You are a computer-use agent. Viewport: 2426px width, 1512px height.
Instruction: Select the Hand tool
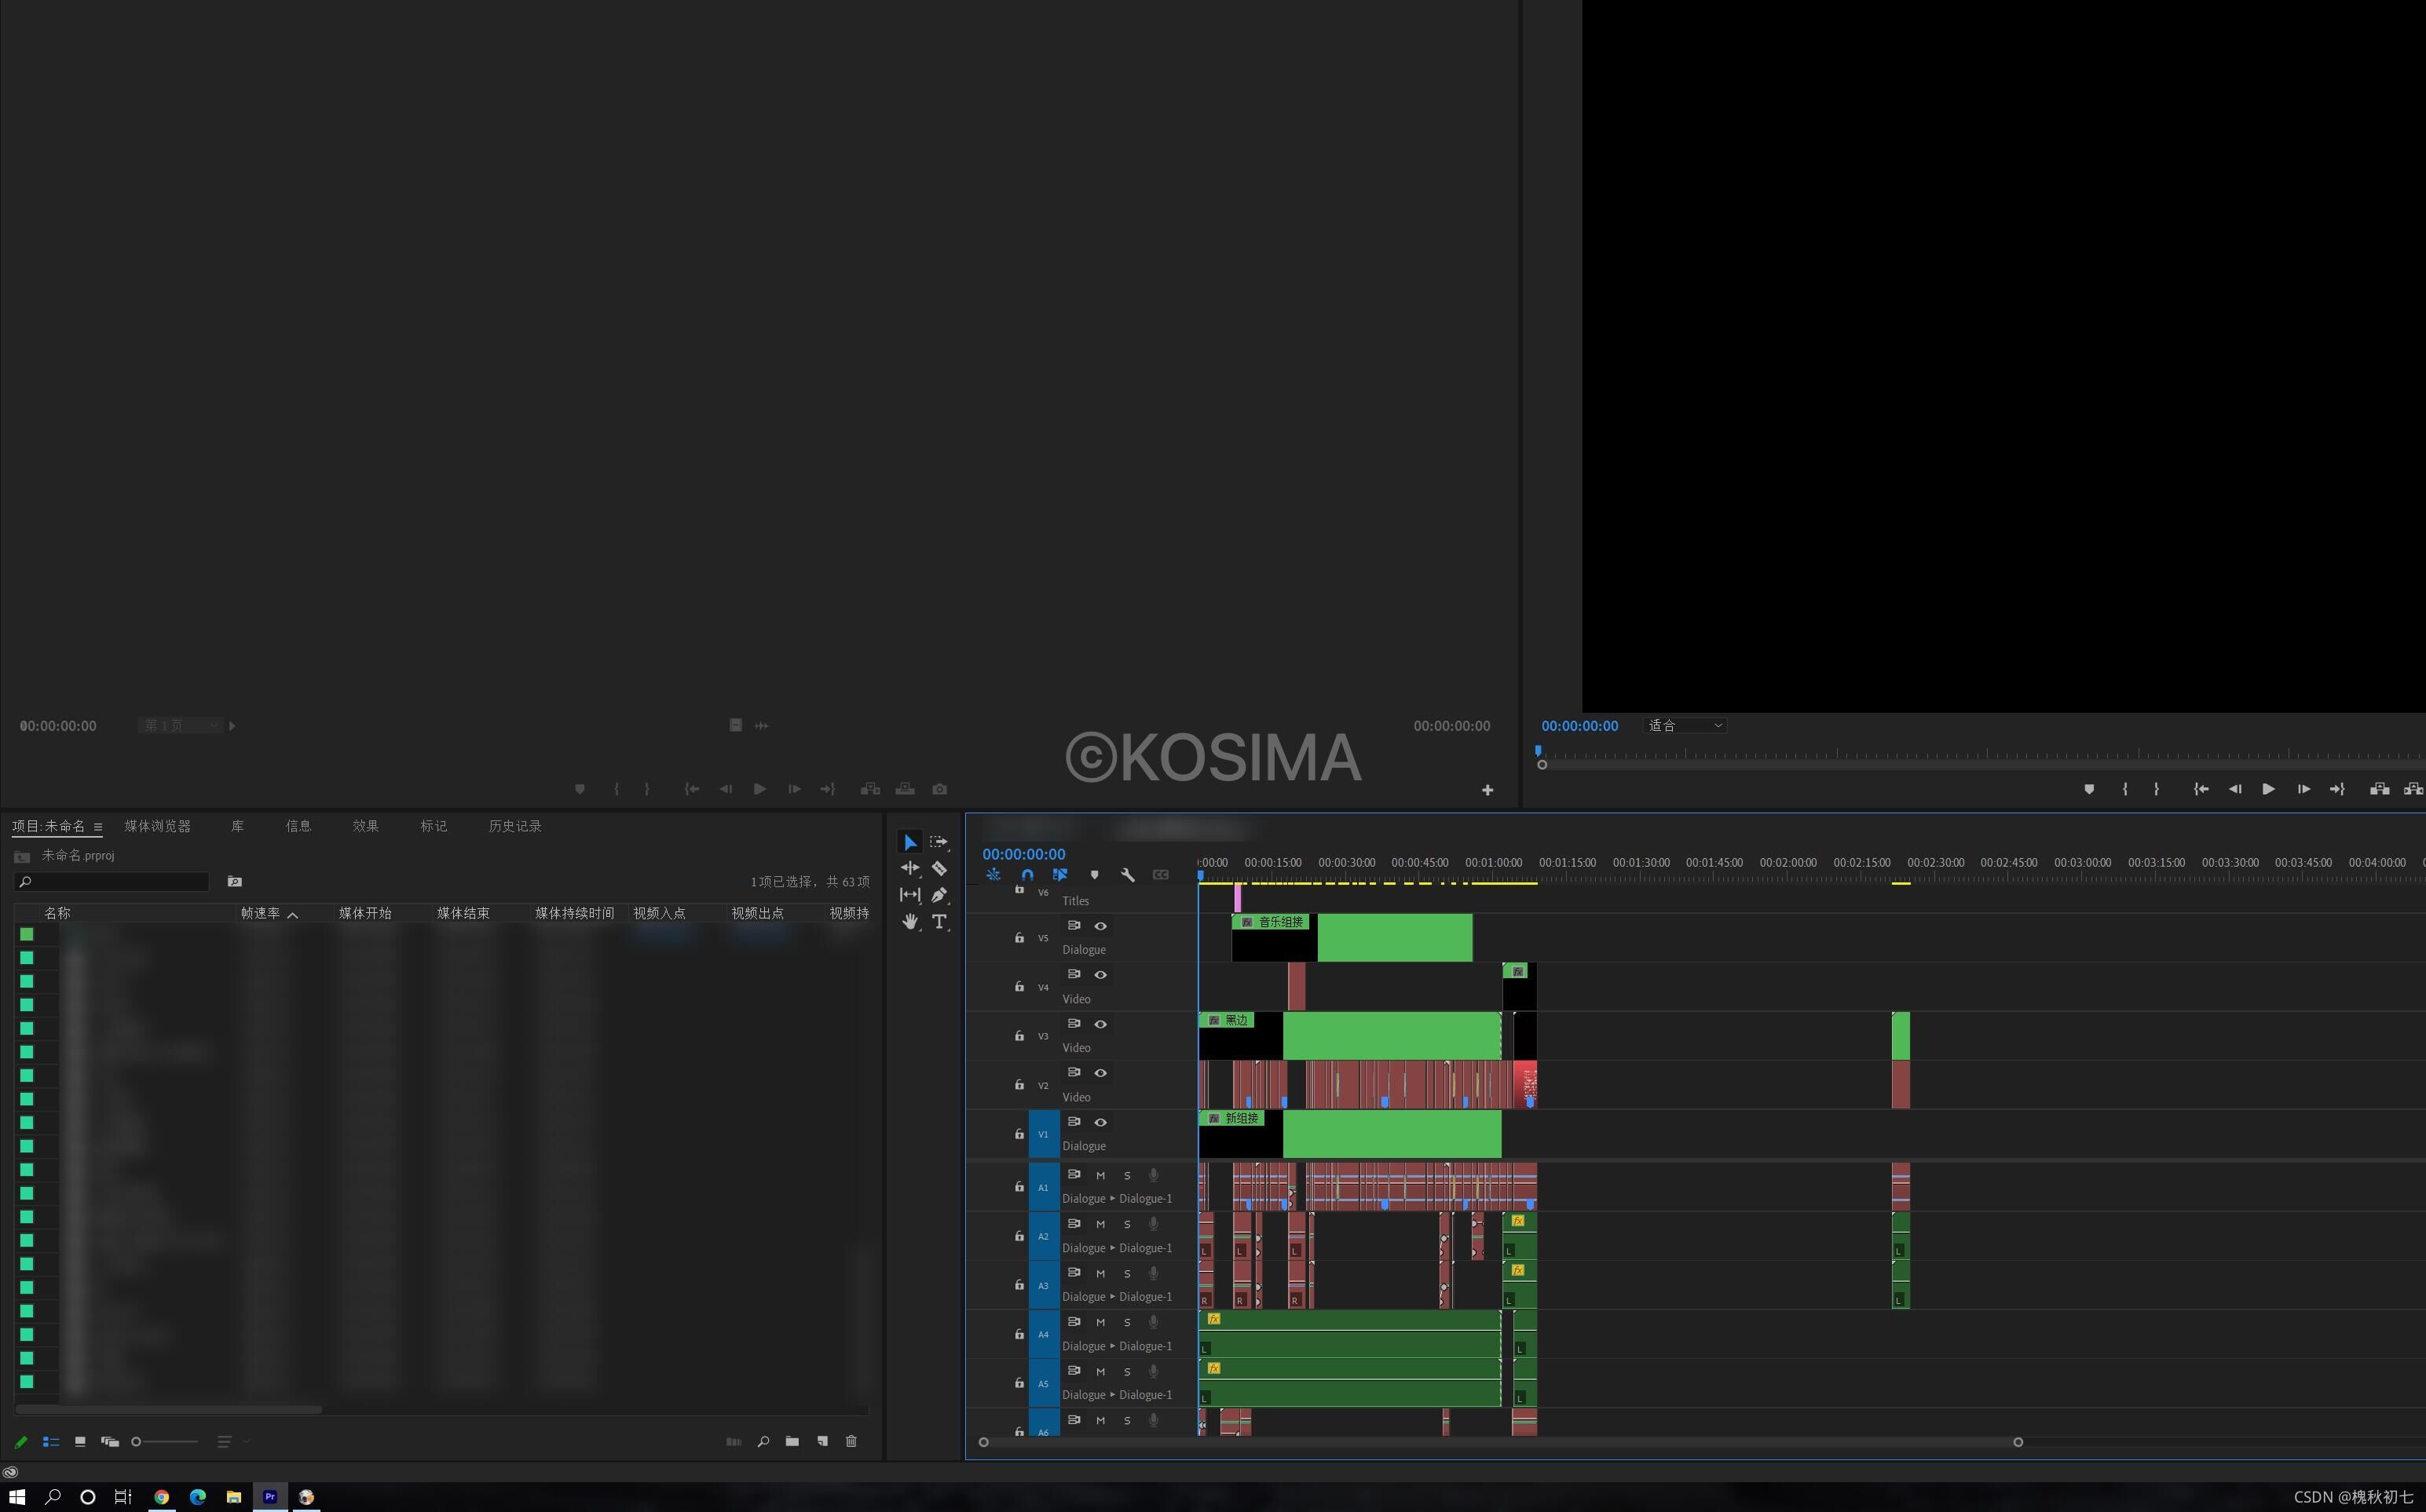pos(909,922)
